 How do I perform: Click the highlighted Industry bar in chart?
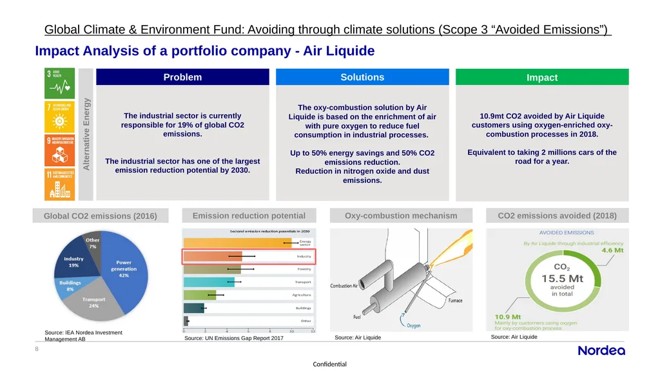pyautogui.click(x=213, y=256)
